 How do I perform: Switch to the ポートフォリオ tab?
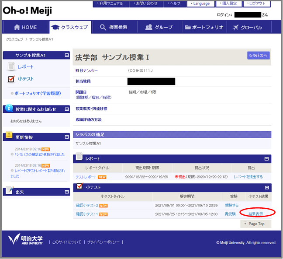pyautogui.click(x=204, y=27)
